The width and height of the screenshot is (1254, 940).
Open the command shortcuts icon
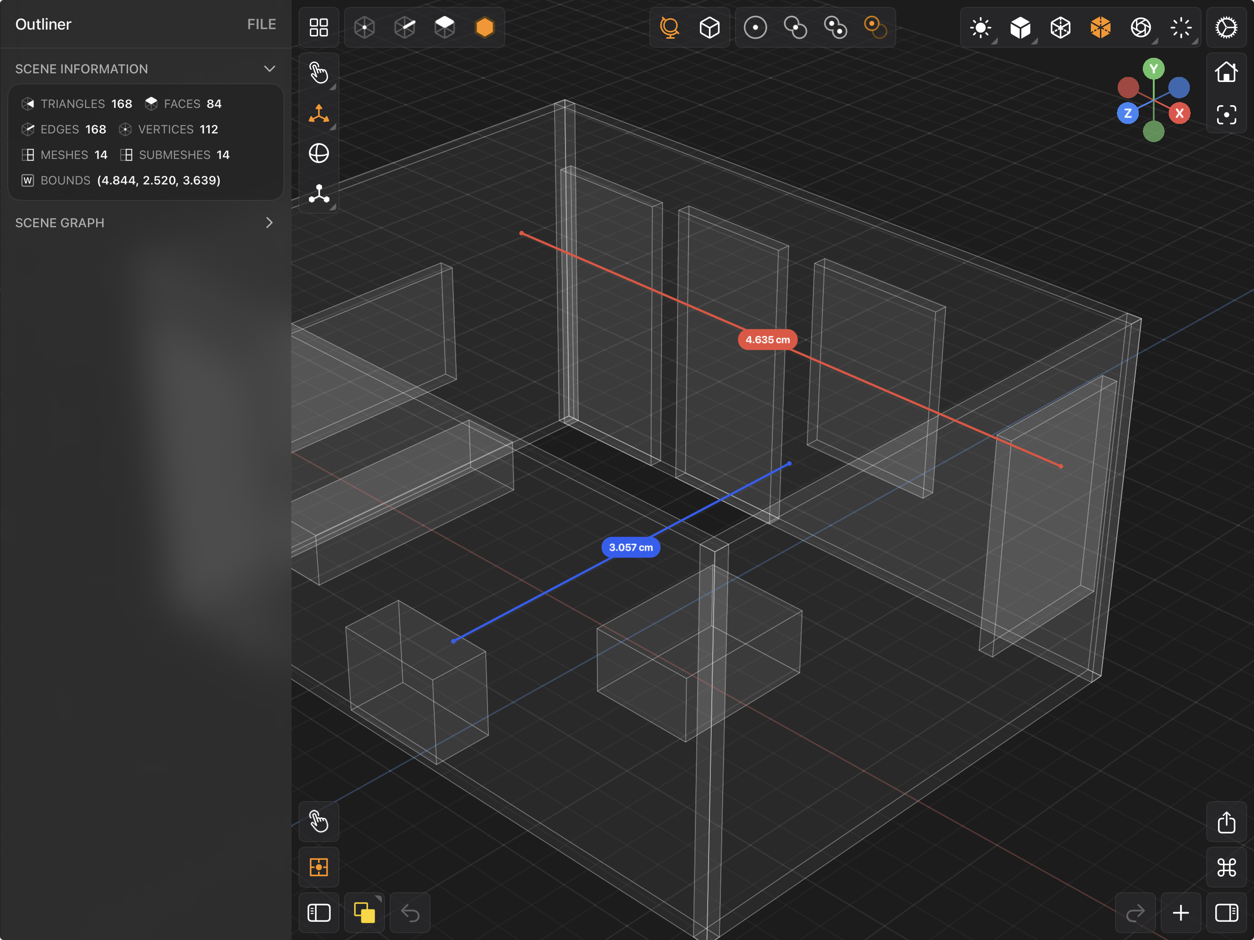[1226, 867]
